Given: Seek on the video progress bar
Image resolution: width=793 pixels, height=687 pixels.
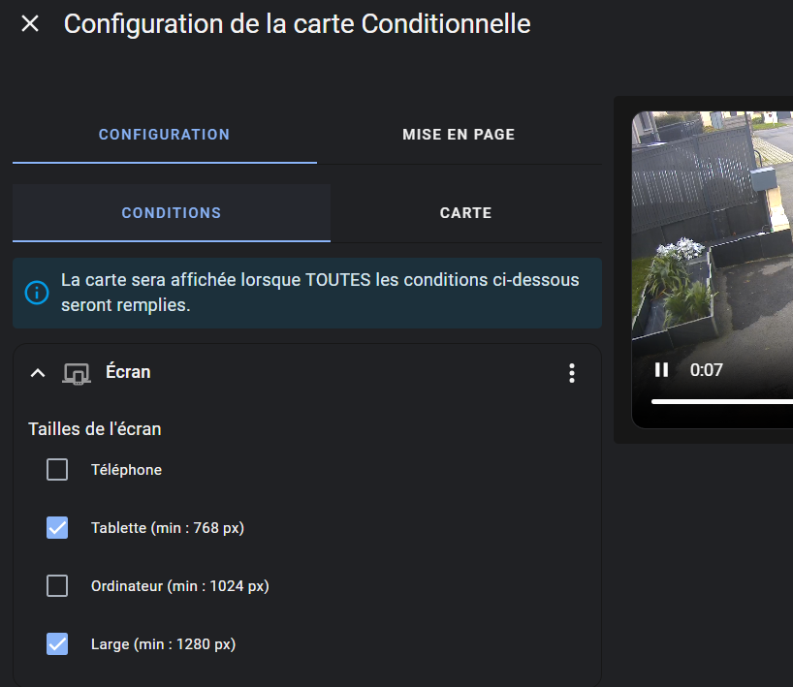Looking at the screenshot, I should click(722, 402).
